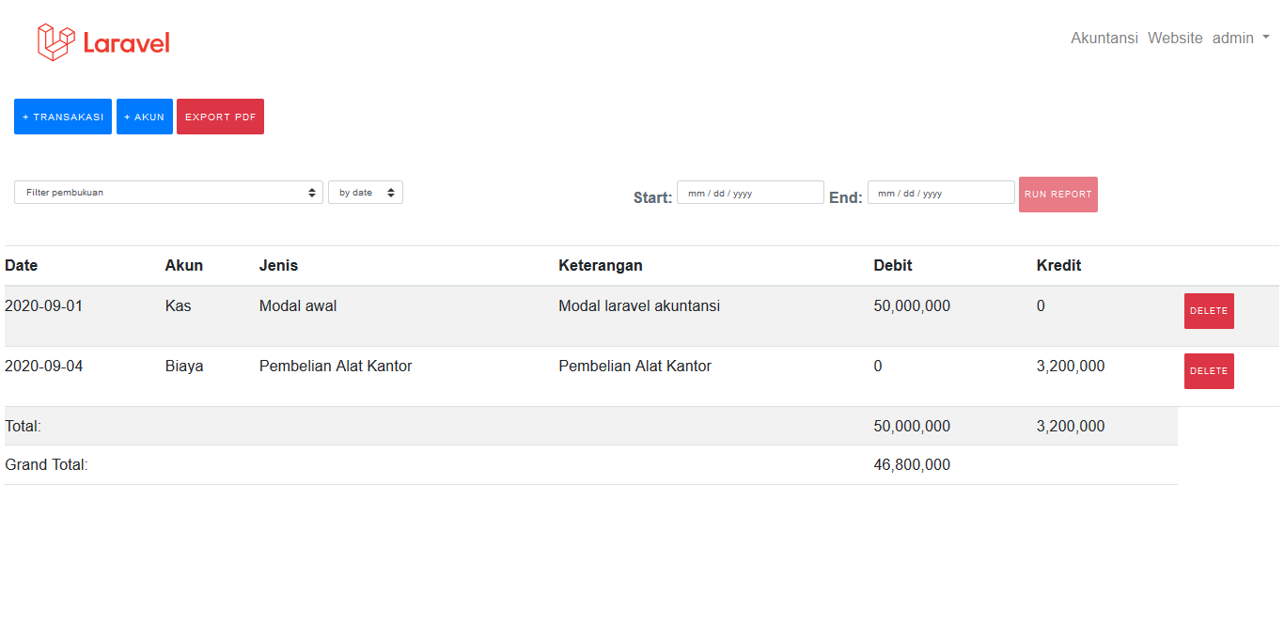This screenshot has height=625, width=1284.
Task: Open the Akuntansi nav link
Action: pyautogui.click(x=1104, y=39)
